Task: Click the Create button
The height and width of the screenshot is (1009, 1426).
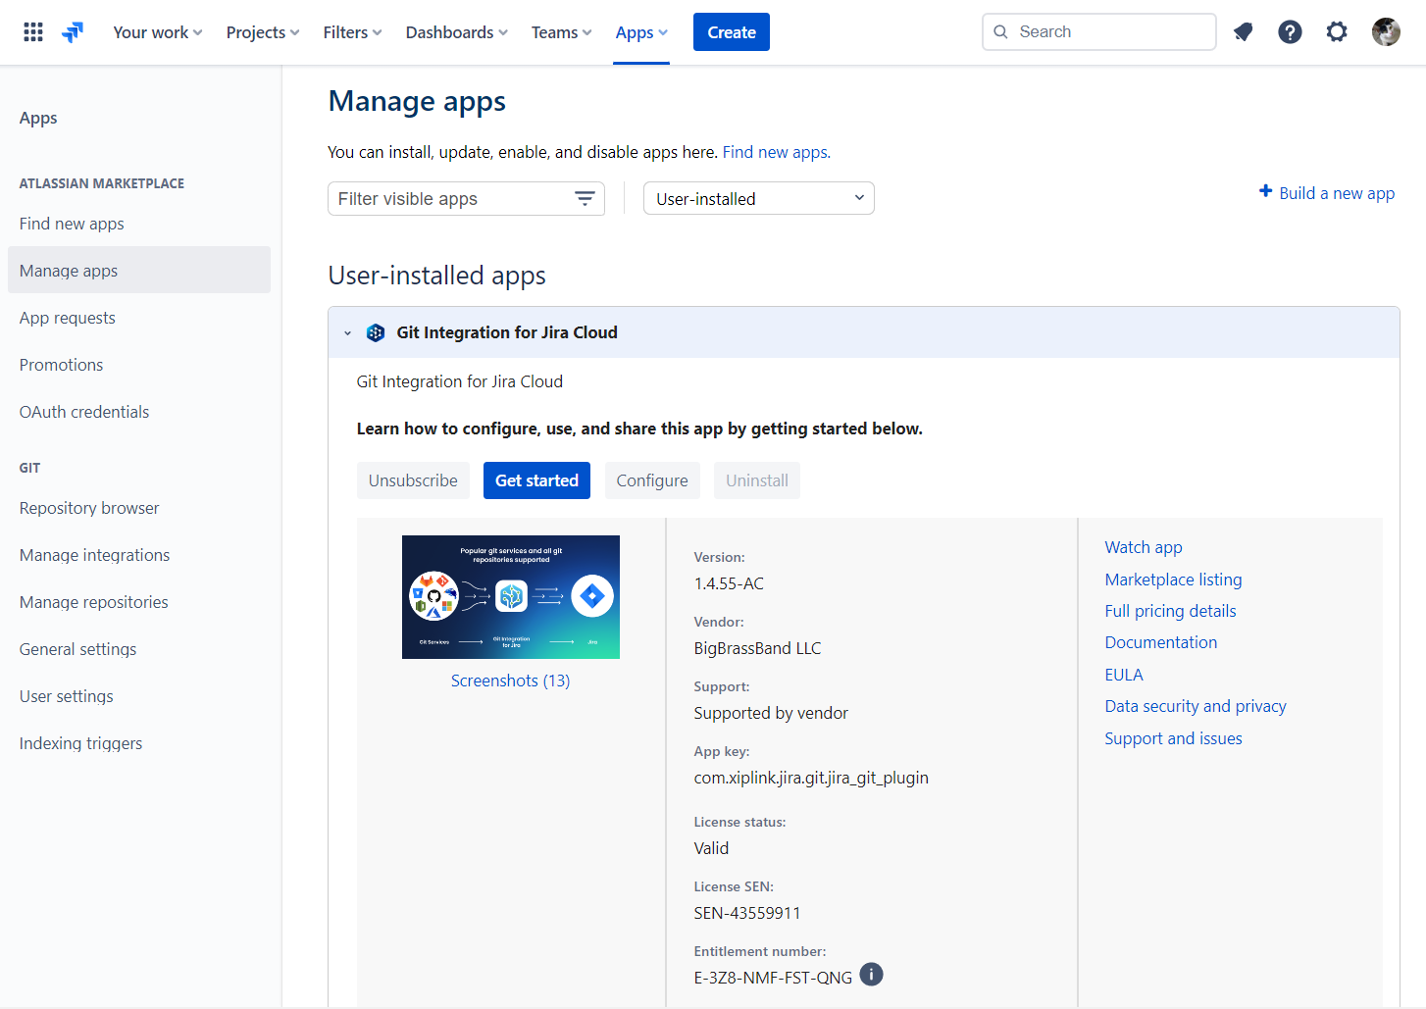Action: [x=732, y=32]
